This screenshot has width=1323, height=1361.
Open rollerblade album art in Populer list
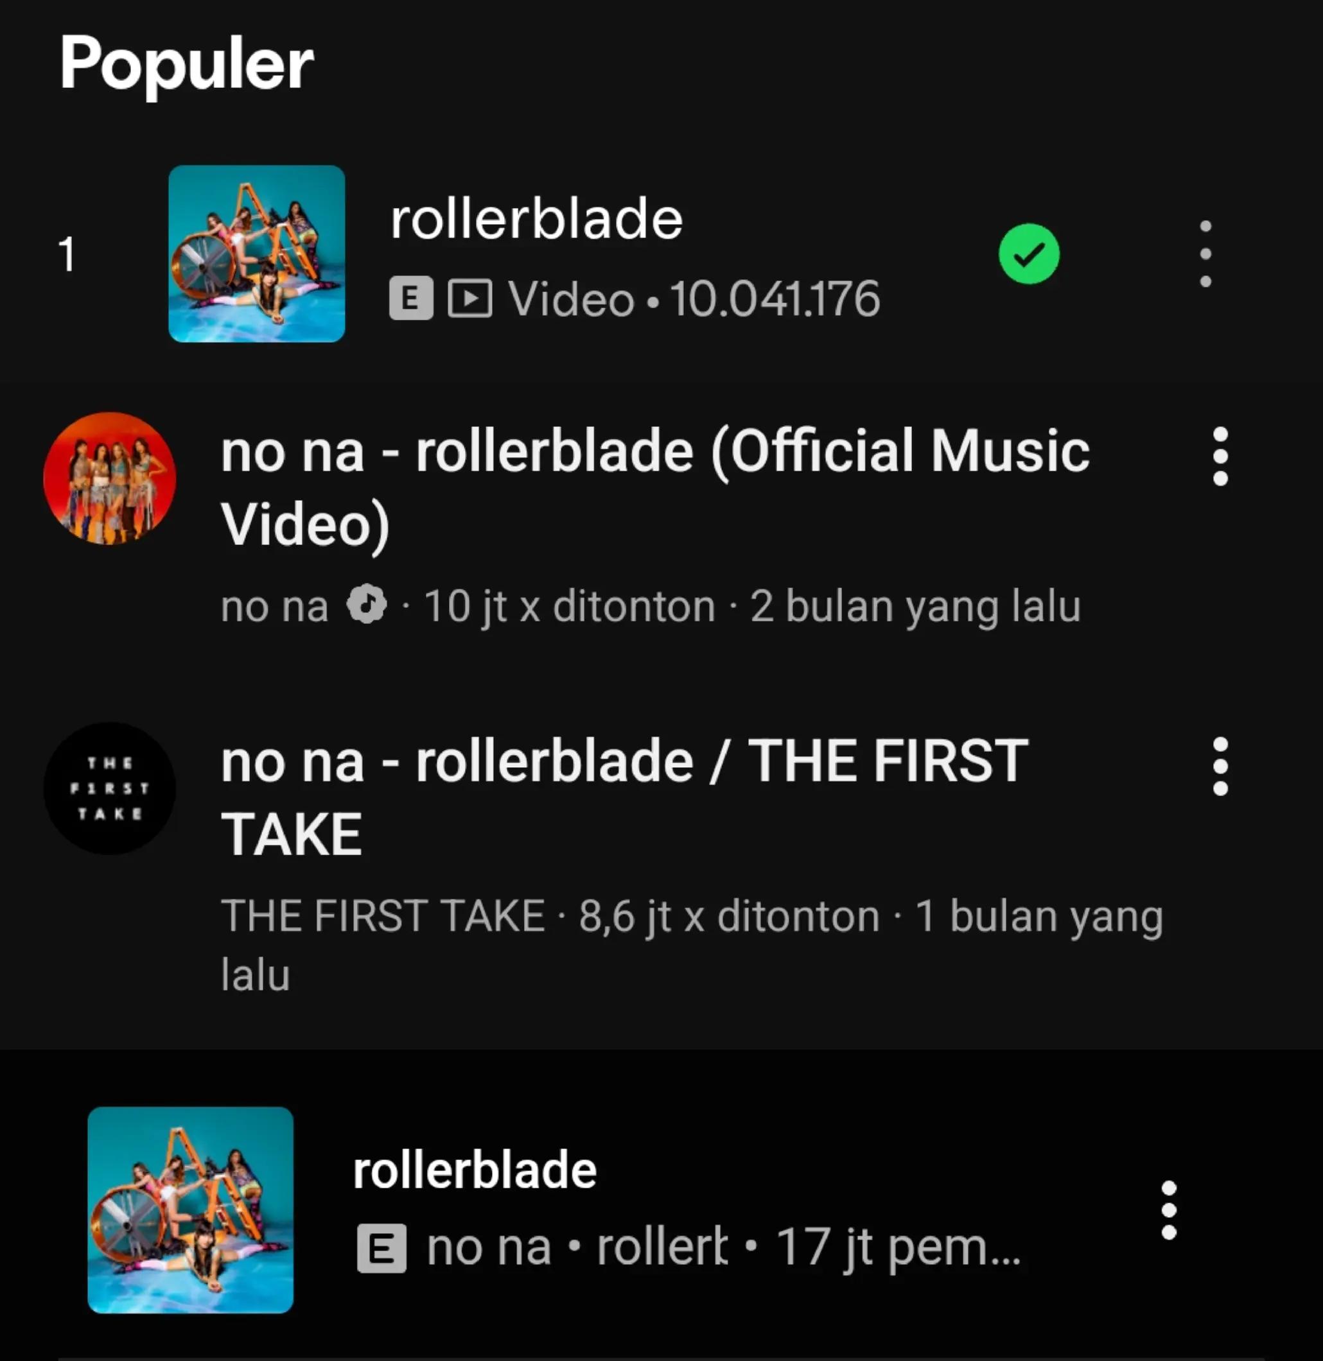[x=256, y=254]
